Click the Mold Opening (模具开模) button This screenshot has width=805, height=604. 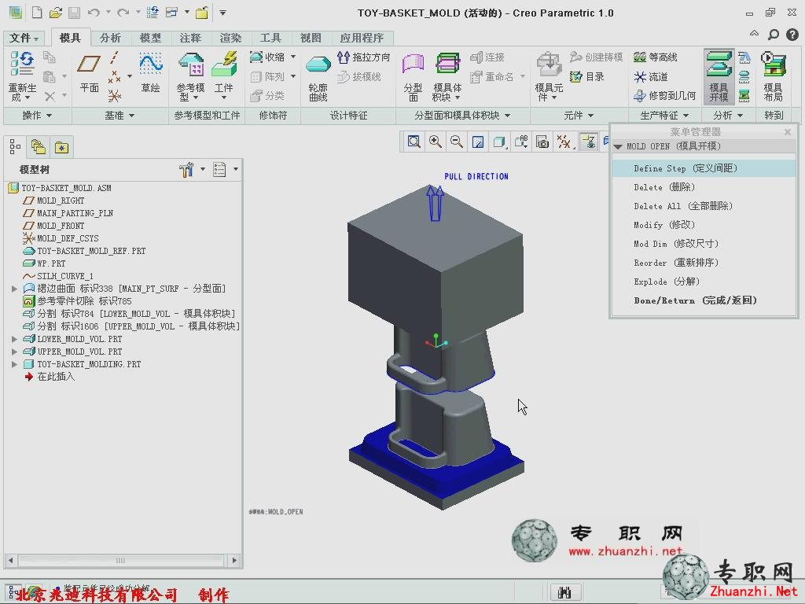tap(719, 76)
